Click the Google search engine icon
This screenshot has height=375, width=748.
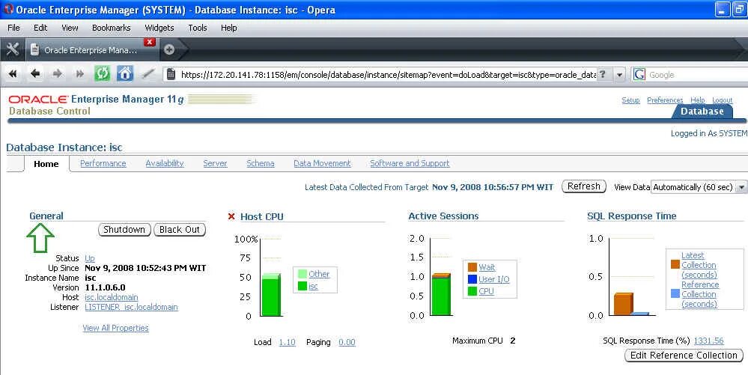[x=639, y=74]
